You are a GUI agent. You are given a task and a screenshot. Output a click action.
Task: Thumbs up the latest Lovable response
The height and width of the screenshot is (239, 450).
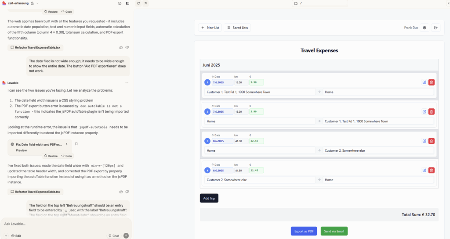coord(121,192)
